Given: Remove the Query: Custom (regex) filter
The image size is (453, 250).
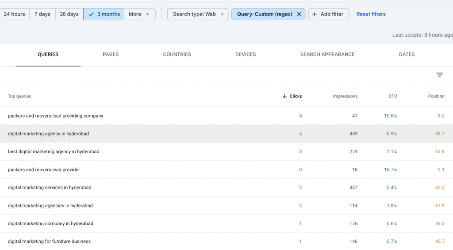Looking at the screenshot, I should pyautogui.click(x=299, y=14).
